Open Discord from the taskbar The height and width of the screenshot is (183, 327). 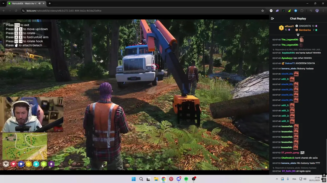tap(179, 179)
